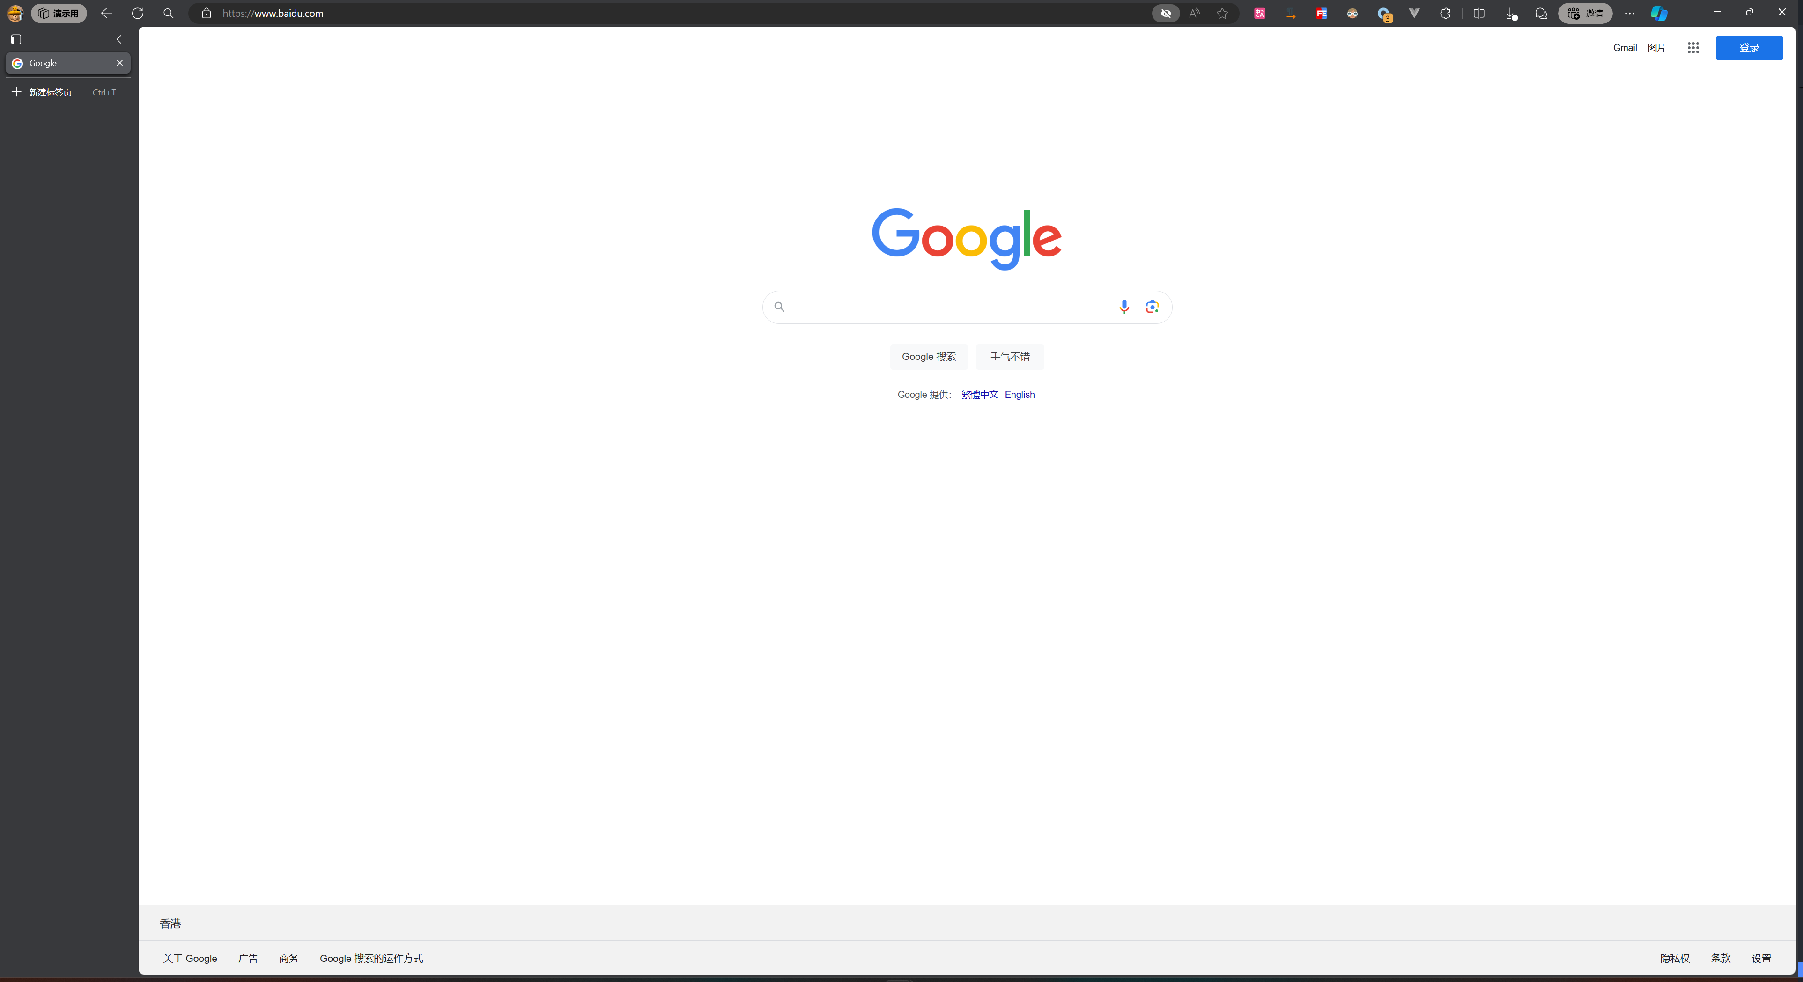Click the 手气不错 button
Viewport: 1803px width, 982px height.
coord(1010,357)
